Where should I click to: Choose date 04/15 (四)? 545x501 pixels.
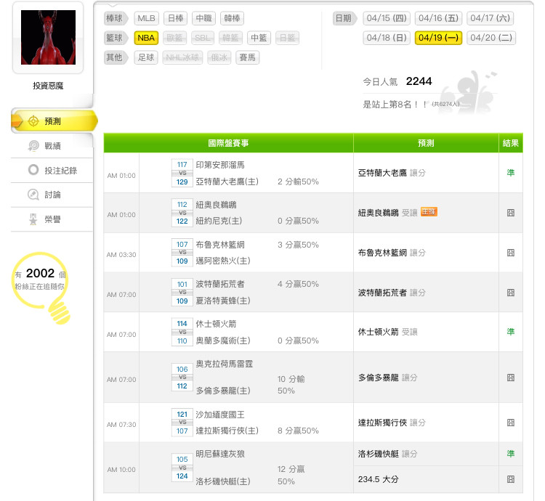(x=387, y=18)
